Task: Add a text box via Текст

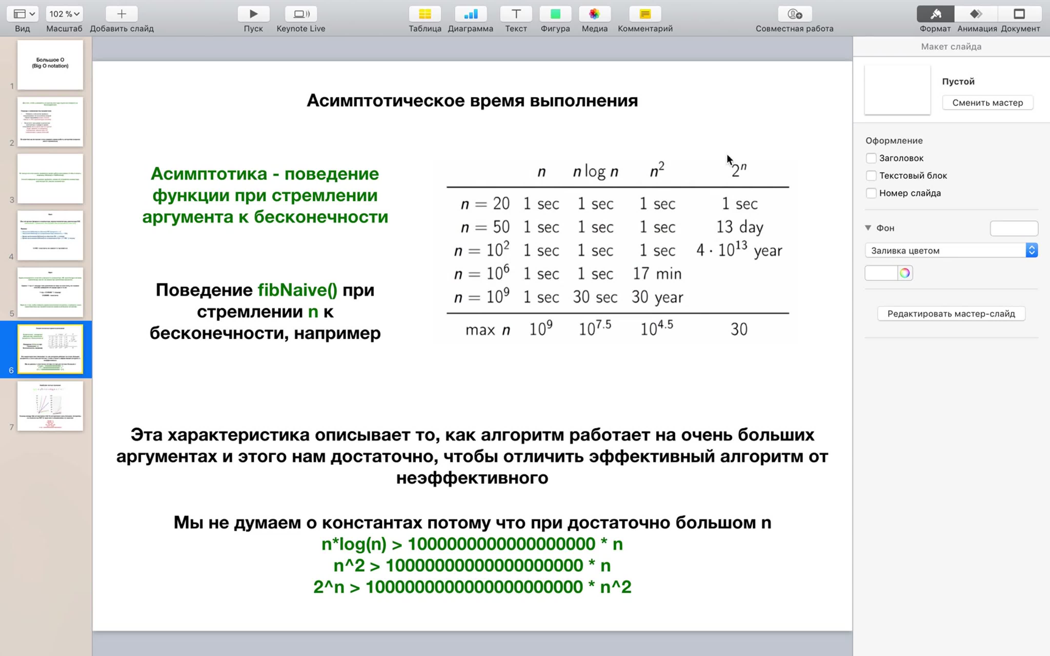Action: [x=516, y=14]
